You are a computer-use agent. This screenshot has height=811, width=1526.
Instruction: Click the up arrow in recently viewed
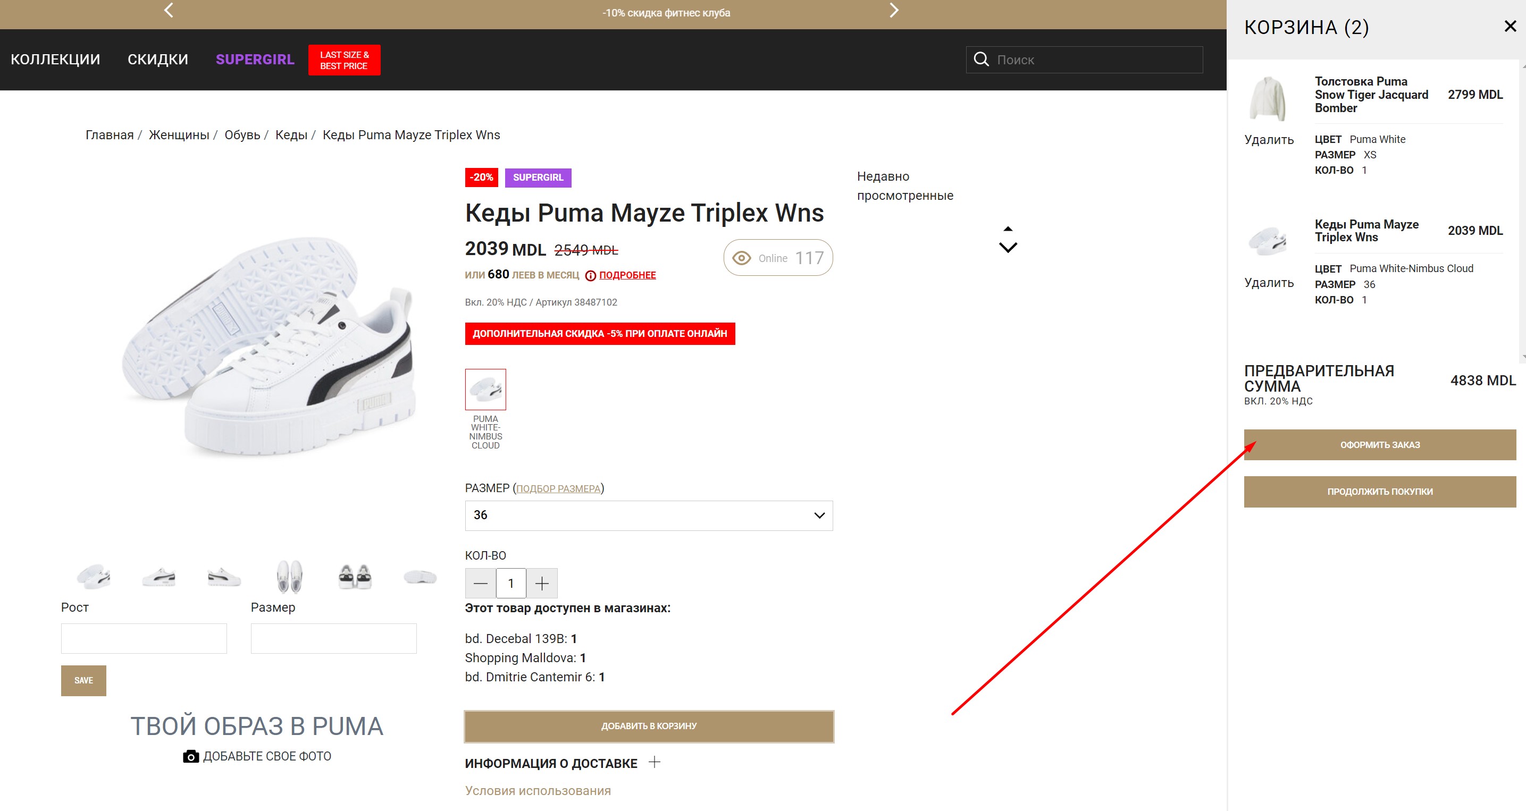tap(1008, 229)
